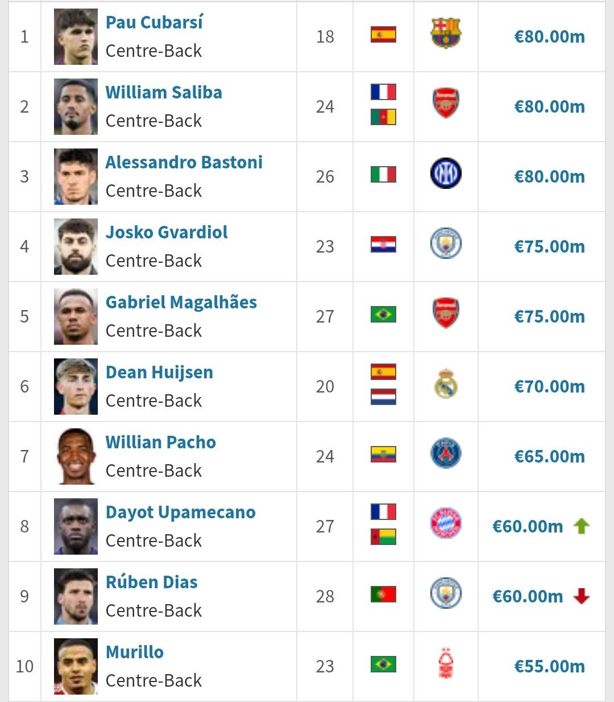The width and height of the screenshot is (614, 702).
Task: Click the Manchester City crest in Gvardiol's row
Action: coord(446,244)
